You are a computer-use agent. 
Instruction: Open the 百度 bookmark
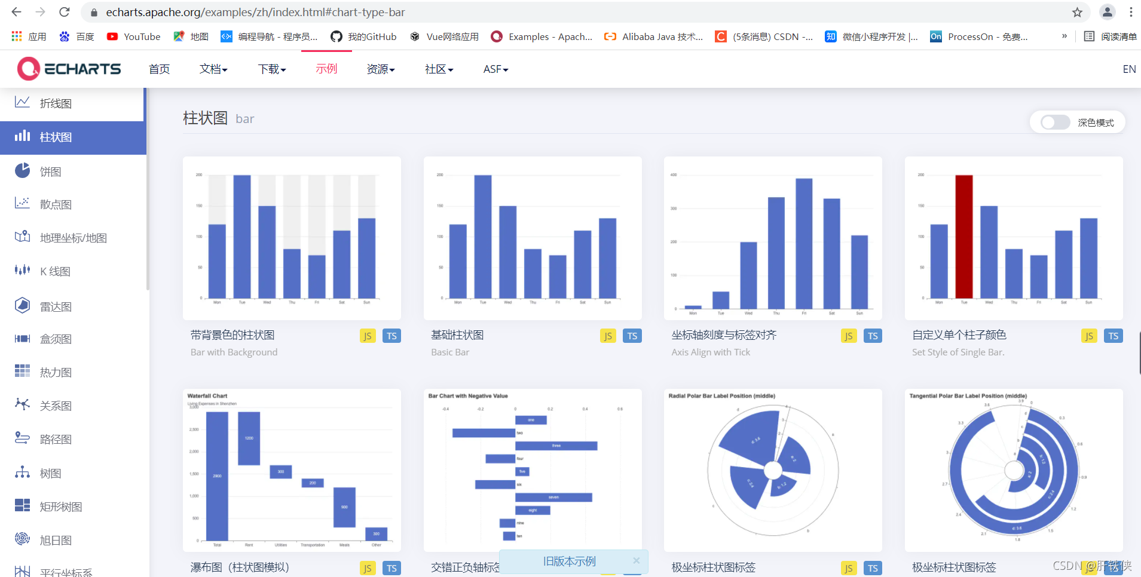coord(77,36)
